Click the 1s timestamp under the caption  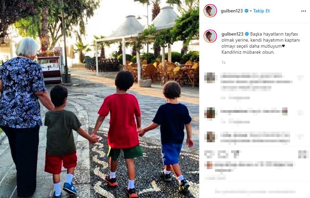[223, 62]
